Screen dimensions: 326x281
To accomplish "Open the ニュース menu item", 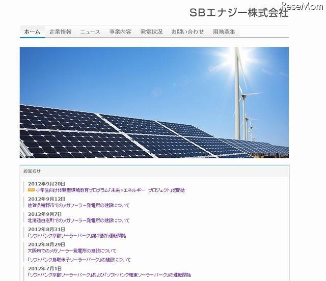I will tap(90, 32).
